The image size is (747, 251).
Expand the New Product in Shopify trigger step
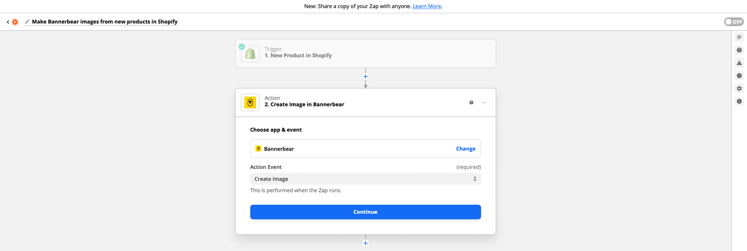point(365,53)
